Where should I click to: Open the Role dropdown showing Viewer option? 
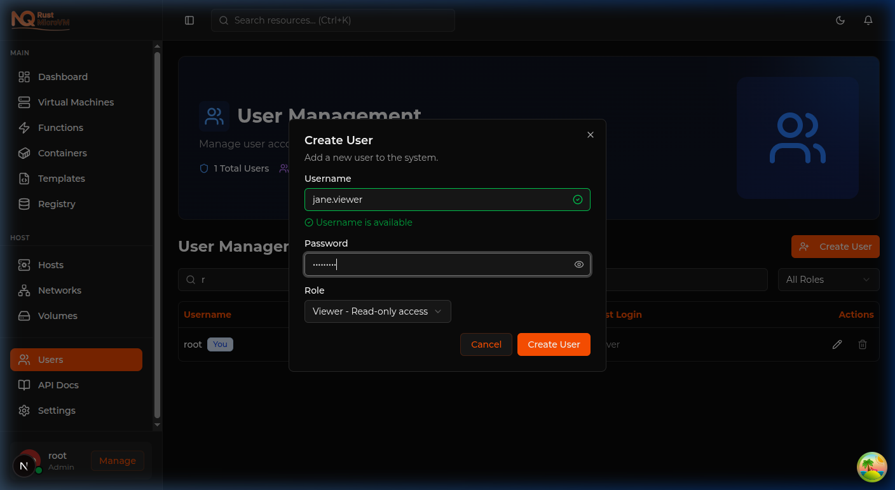[x=378, y=311]
